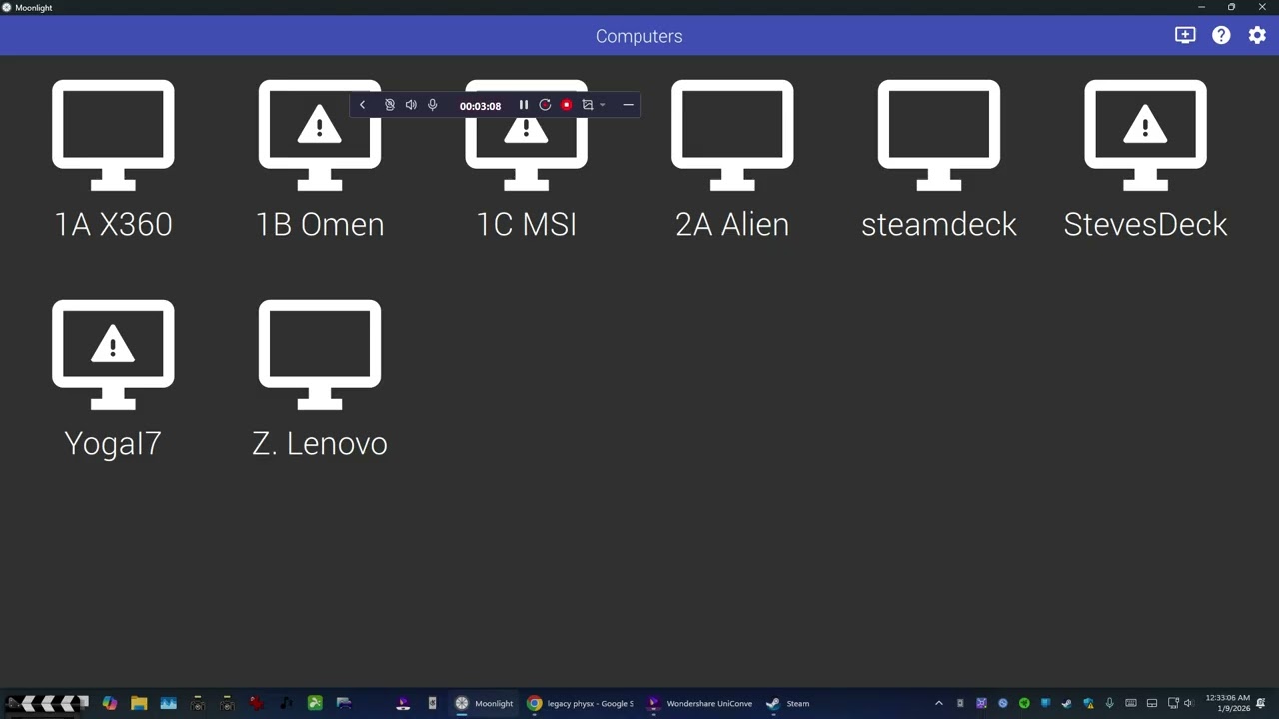The image size is (1279, 719).
Task: Select the 1B Omen monitor with warning
Action: [x=320, y=135]
